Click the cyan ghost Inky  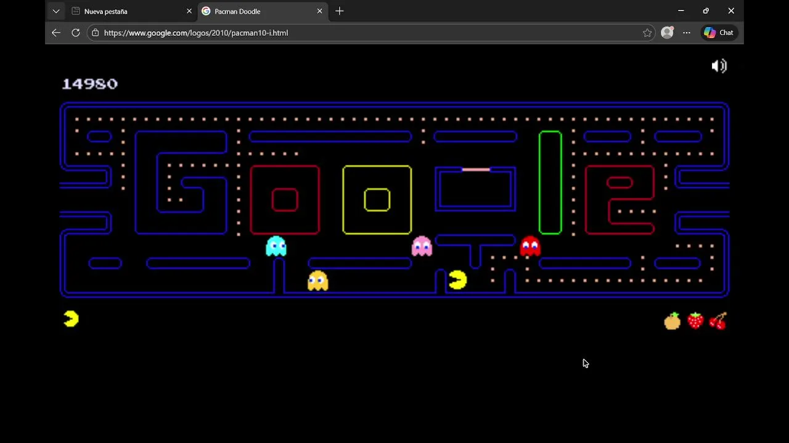pos(276,246)
